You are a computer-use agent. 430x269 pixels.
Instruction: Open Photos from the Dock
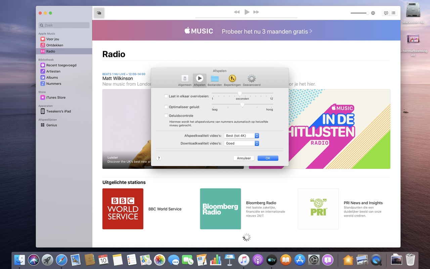[x=160, y=260]
